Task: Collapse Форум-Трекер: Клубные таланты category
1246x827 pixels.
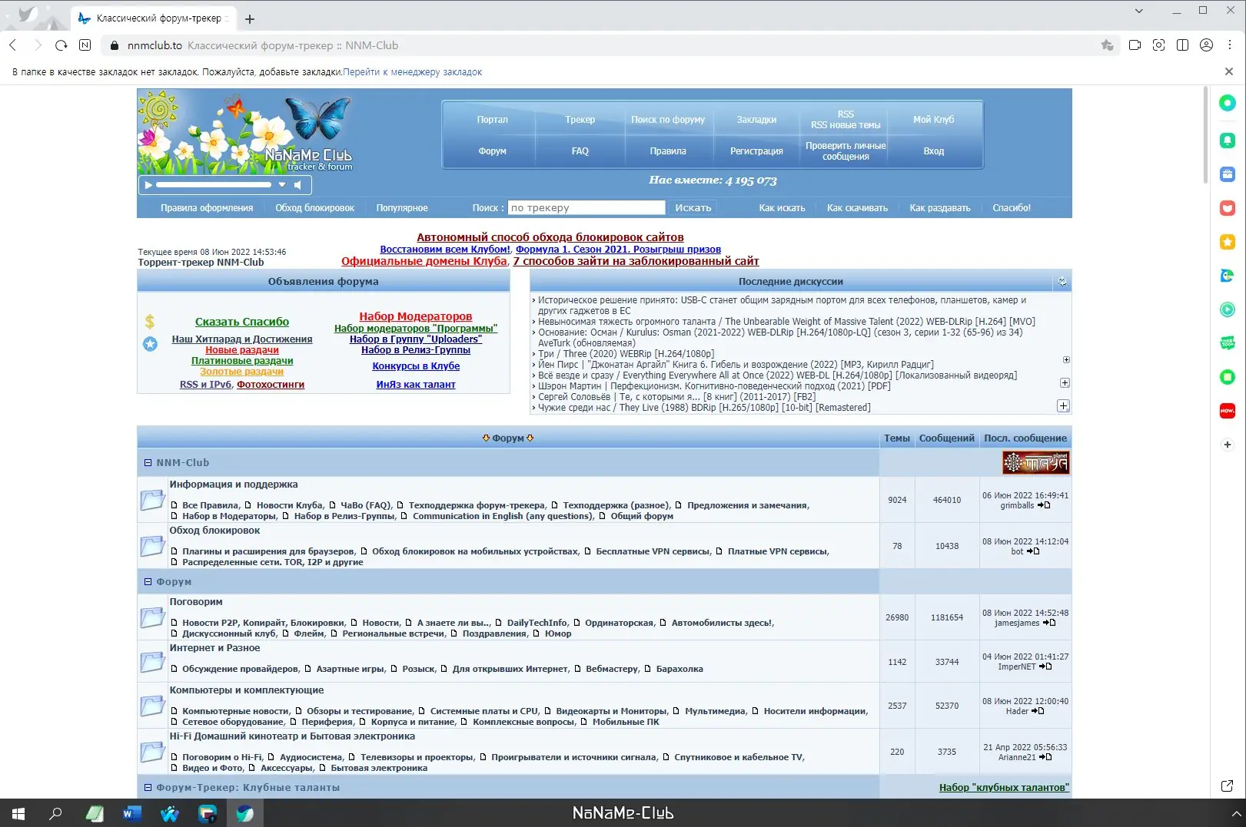Action: click(148, 788)
